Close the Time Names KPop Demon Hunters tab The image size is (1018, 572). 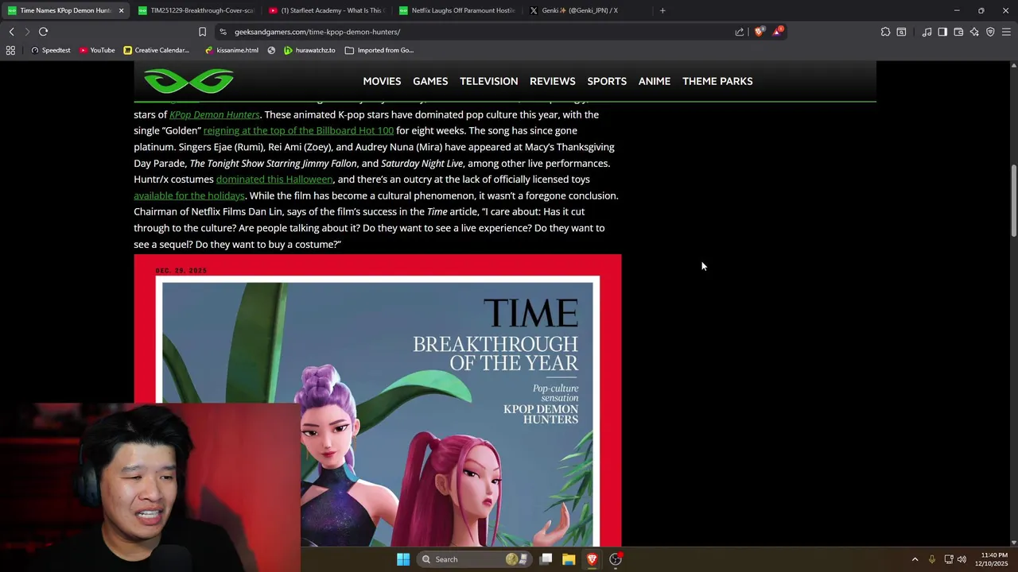(121, 10)
